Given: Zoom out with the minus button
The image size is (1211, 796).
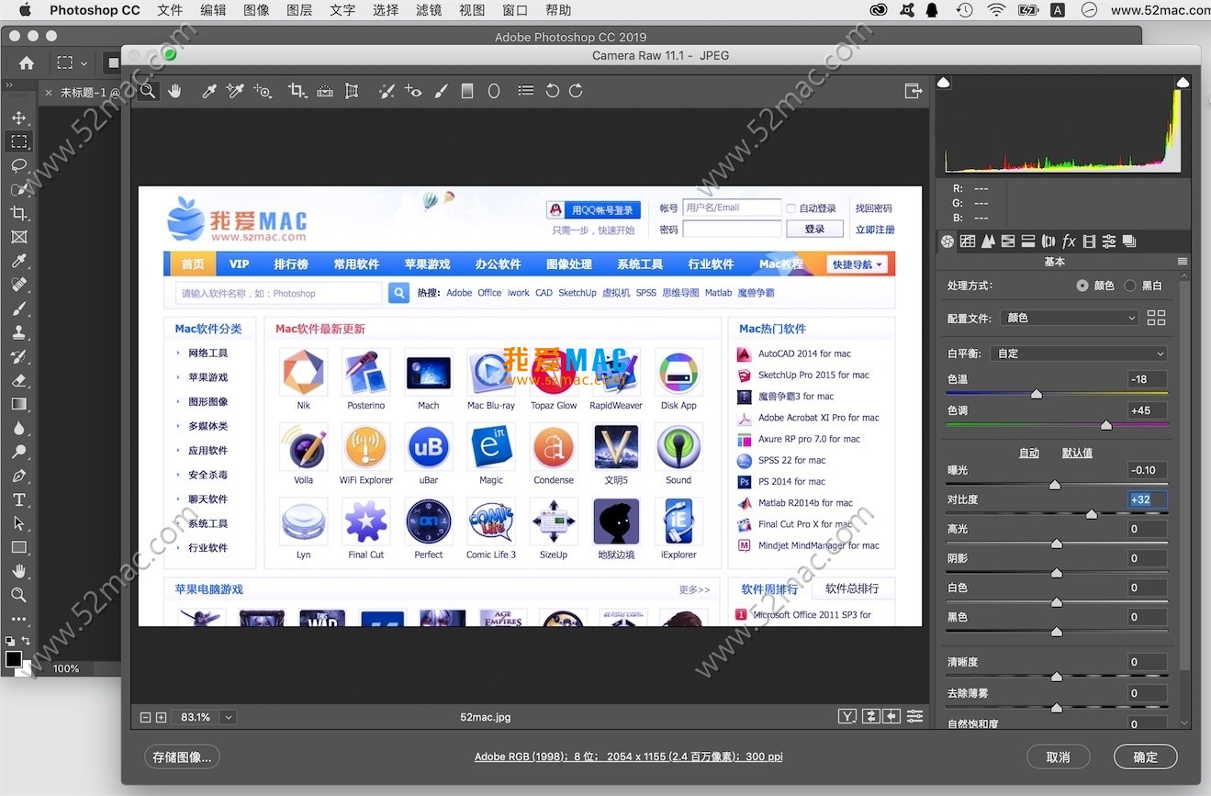Looking at the screenshot, I should [145, 717].
